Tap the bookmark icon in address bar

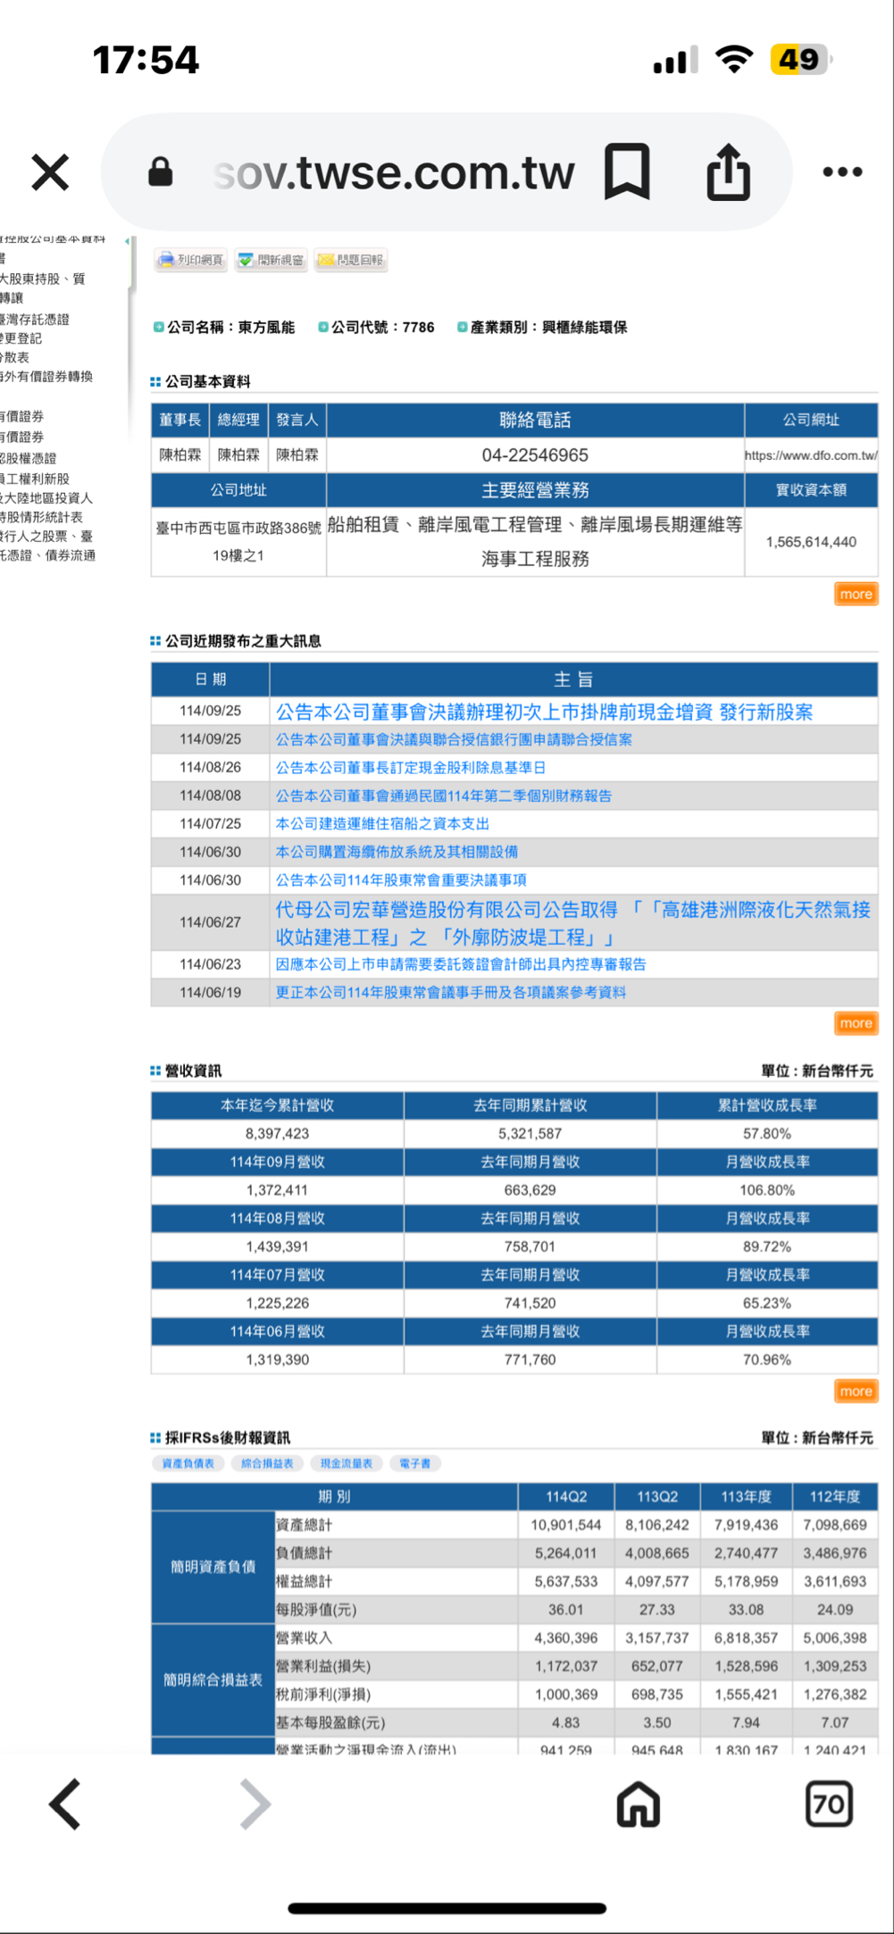[x=627, y=171]
